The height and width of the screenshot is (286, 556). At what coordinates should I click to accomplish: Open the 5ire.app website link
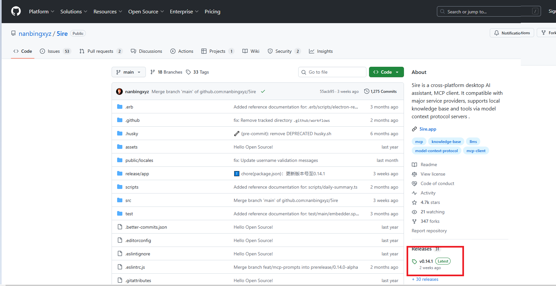point(427,129)
